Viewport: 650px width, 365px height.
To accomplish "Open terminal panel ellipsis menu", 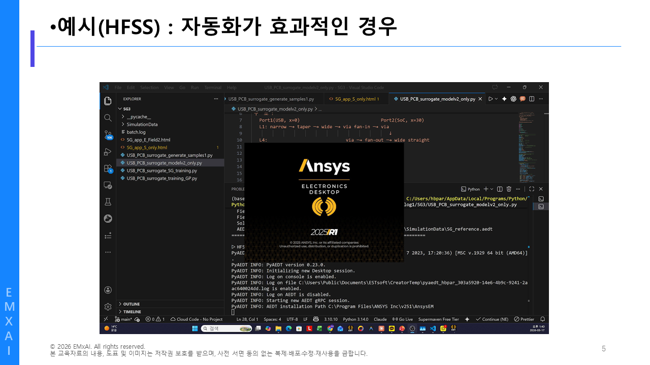I will point(518,189).
